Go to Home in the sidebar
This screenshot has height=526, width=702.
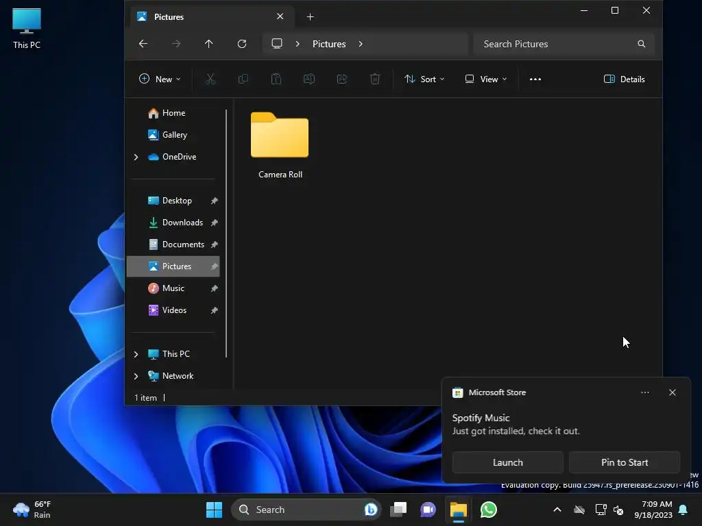(173, 113)
